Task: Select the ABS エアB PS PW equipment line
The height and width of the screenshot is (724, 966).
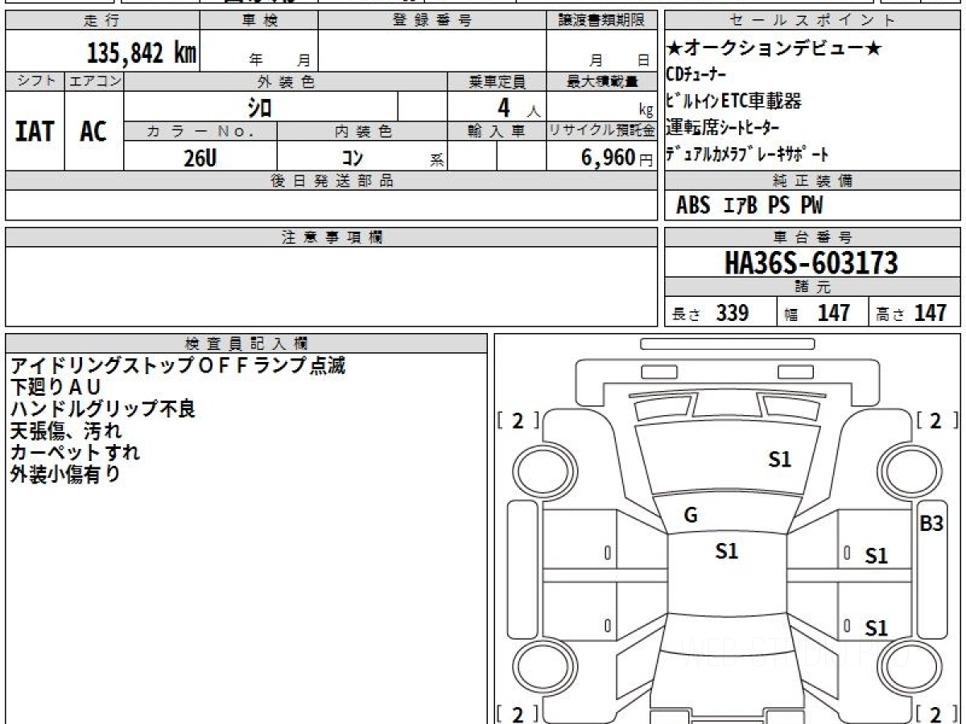Action: tap(749, 206)
